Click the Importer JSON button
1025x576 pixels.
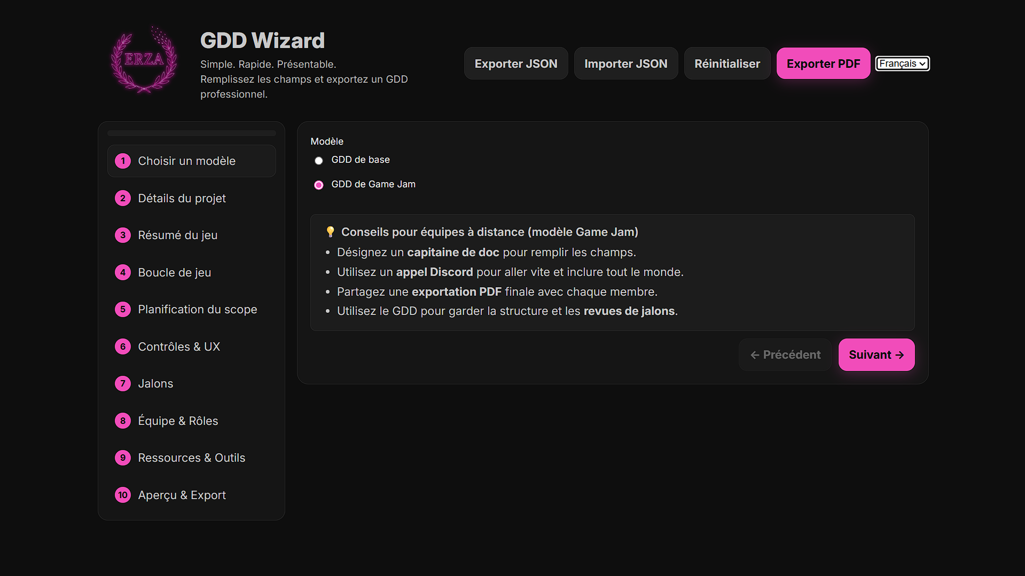tap(625, 64)
